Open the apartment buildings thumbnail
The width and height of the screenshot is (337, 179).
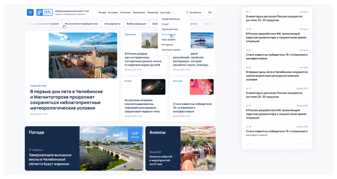(x=150, y=40)
